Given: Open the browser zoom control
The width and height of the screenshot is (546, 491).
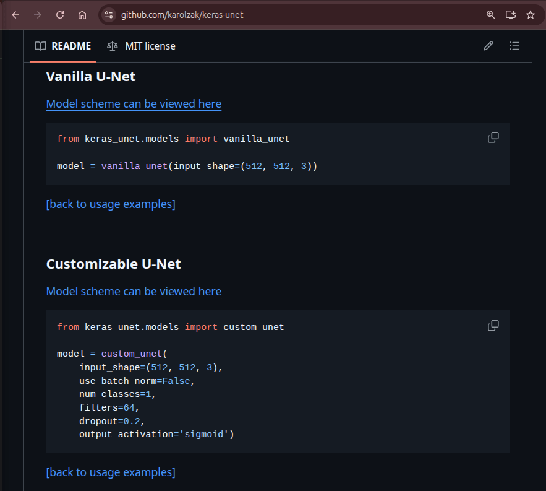Looking at the screenshot, I should pos(490,15).
